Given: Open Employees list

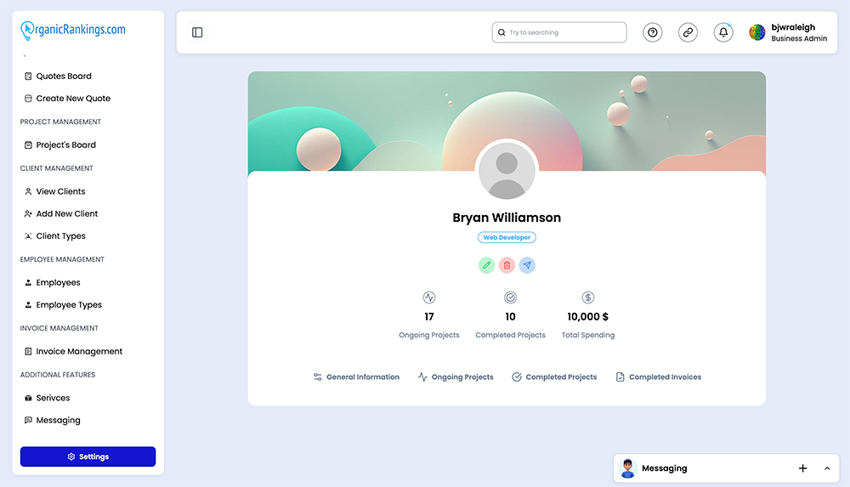Looking at the screenshot, I should click(53, 282).
